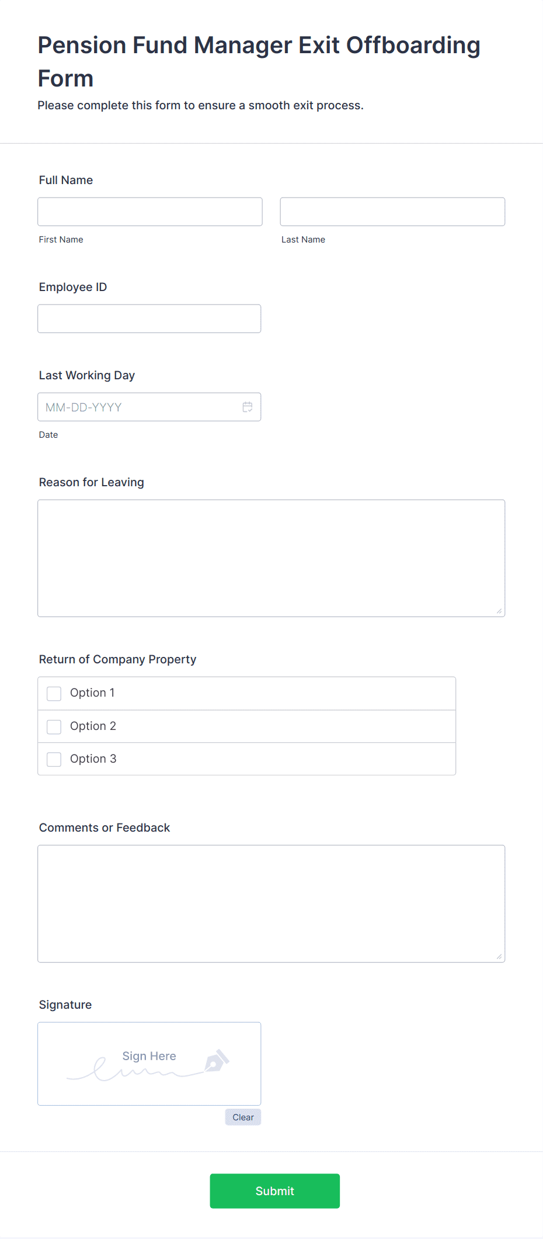
Task: Select the Employee ID input box
Action: [149, 319]
